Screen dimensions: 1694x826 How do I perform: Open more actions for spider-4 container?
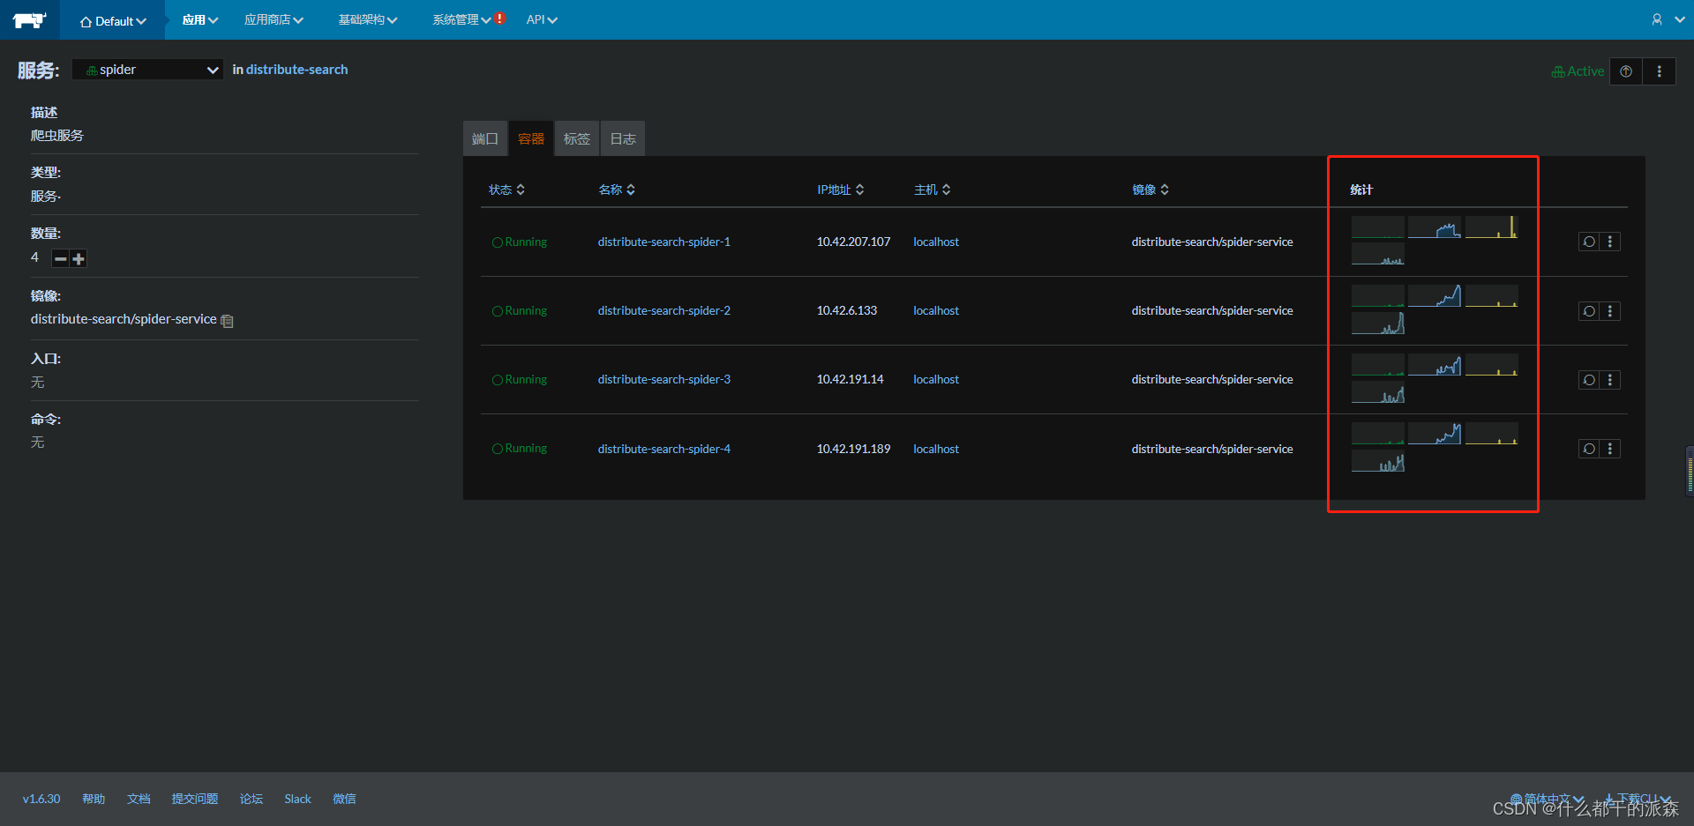point(1610,449)
